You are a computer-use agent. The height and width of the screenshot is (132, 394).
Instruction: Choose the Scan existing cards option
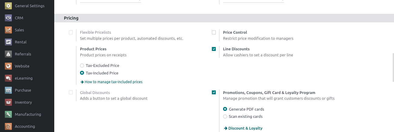(x=225, y=116)
